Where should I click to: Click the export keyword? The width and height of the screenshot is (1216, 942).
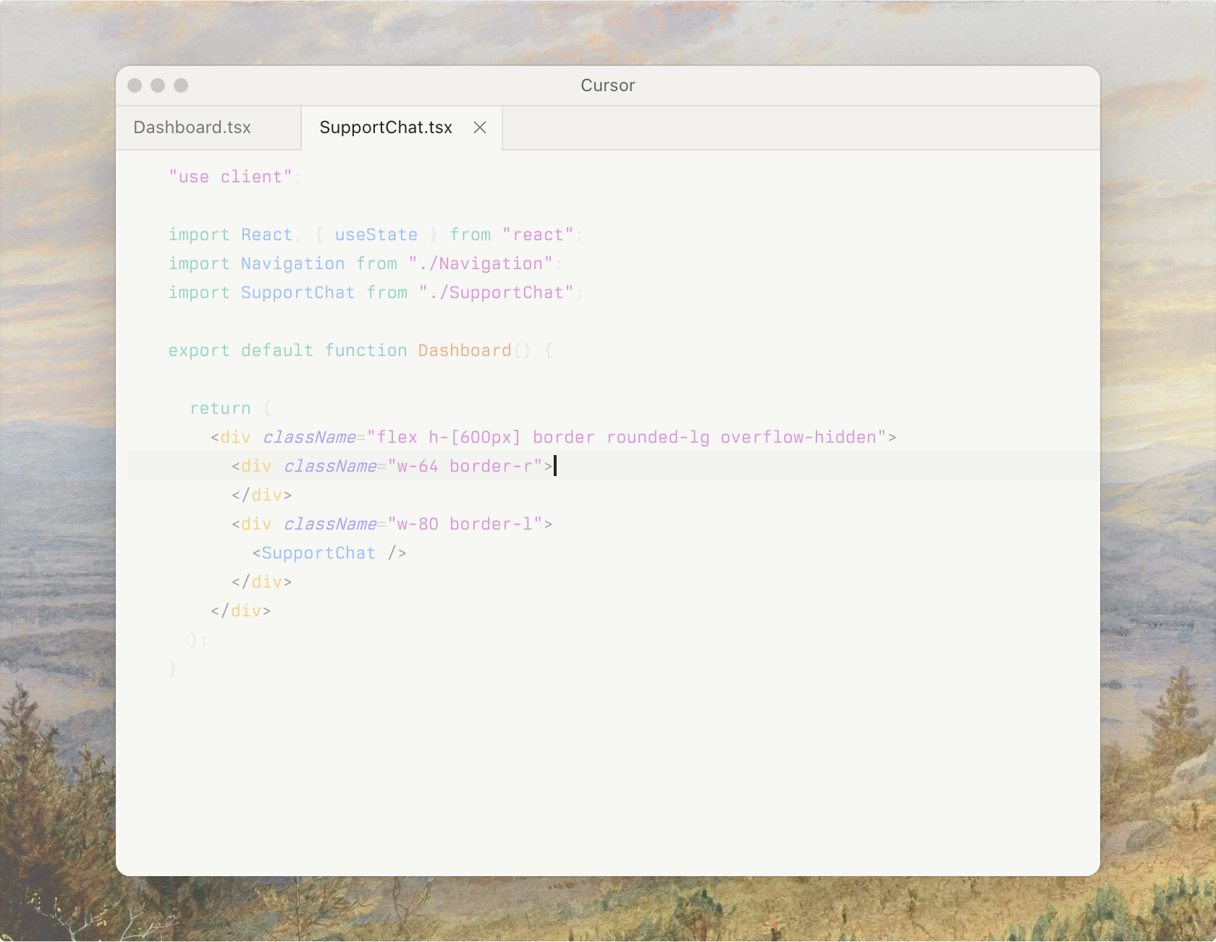pyautogui.click(x=198, y=351)
